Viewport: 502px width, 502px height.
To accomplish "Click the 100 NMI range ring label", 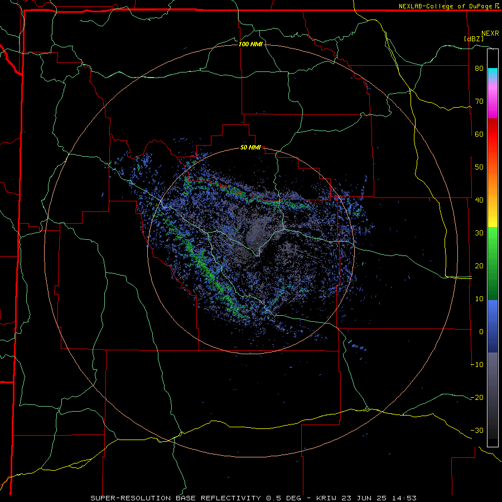I will click(250, 44).
